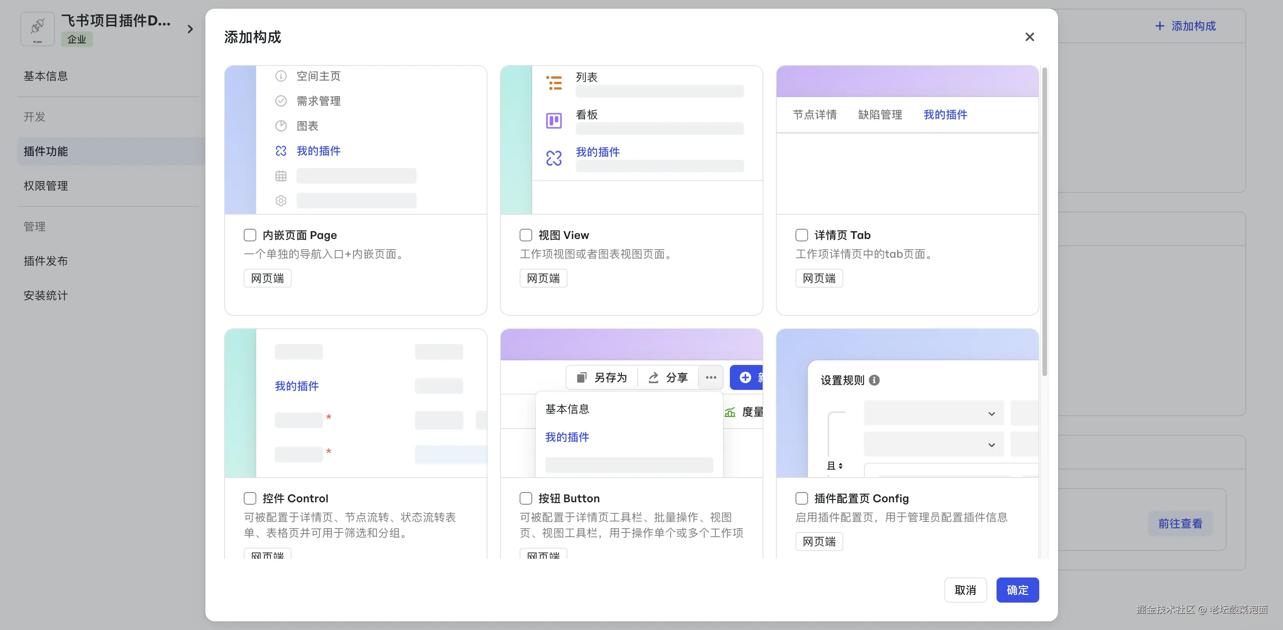Click the kanban board icon beside 看板

554,121
